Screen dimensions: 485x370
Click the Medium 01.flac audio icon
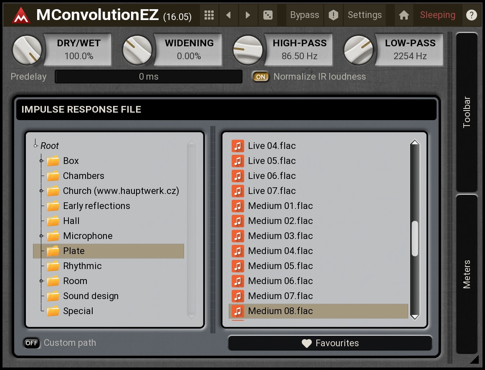coord(238,206)
